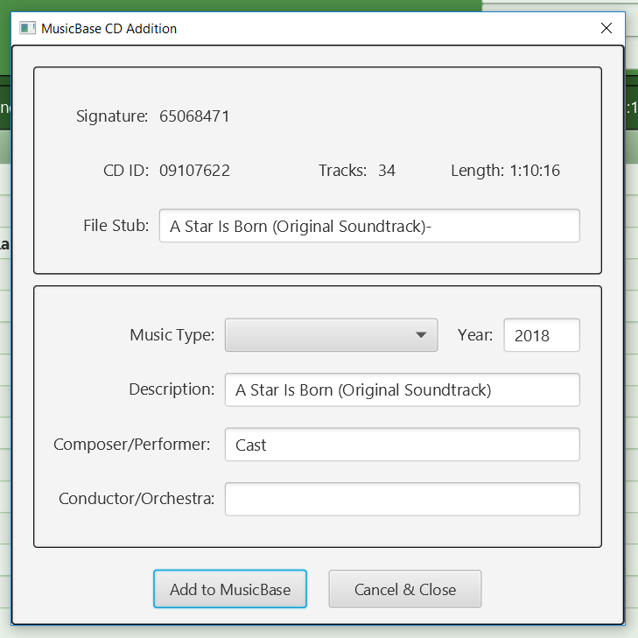Click the Add to MusicBase button

(230, 589)
